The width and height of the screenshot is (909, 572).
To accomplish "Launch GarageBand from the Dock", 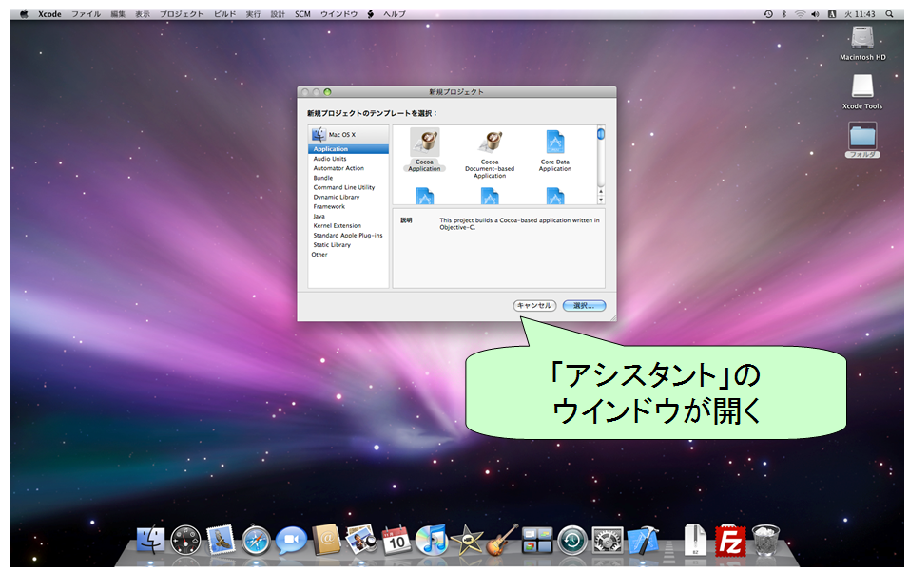I will click(502, 540).
